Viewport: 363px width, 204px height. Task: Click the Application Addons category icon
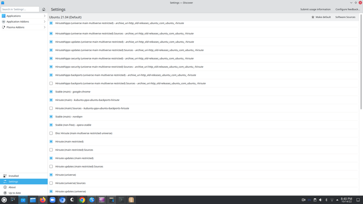point(4,22)
